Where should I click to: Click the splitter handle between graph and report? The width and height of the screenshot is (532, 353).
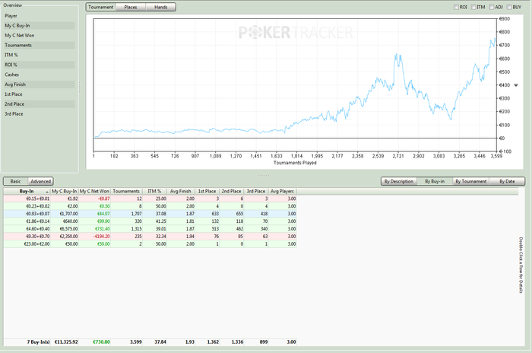[x=264, y=175]
